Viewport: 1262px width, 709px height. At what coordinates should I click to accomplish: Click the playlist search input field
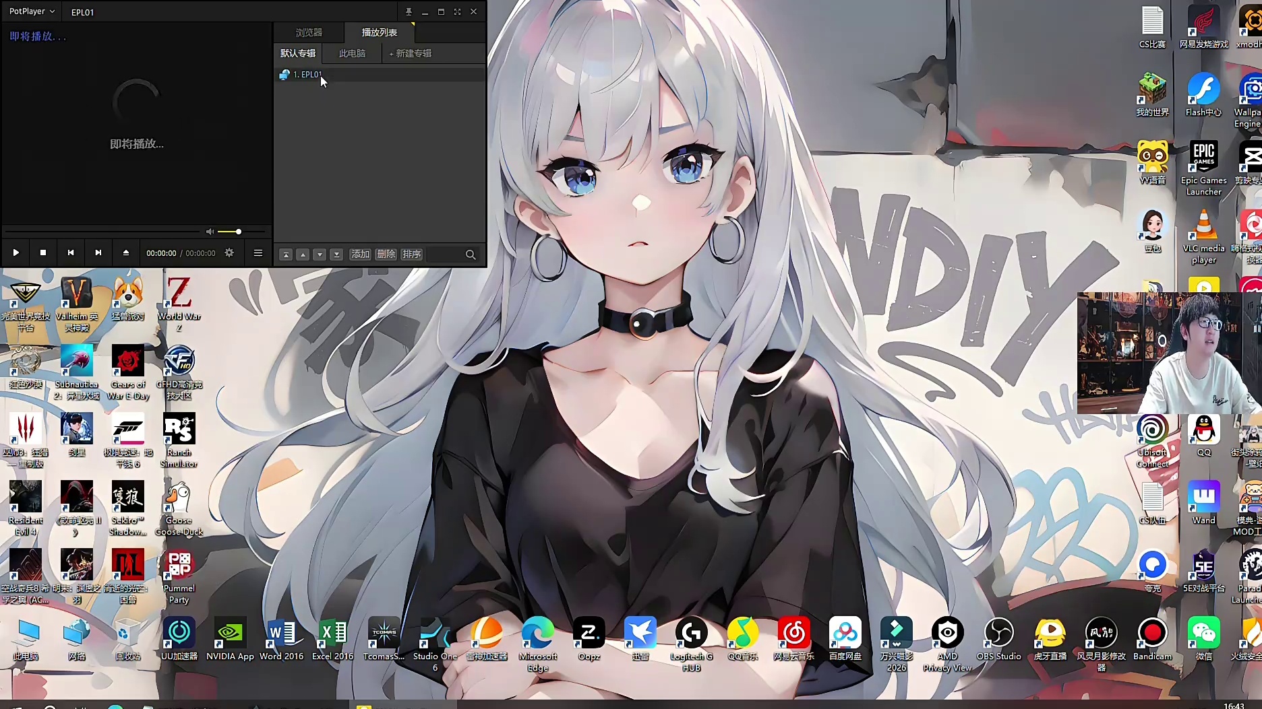point(444,255)
